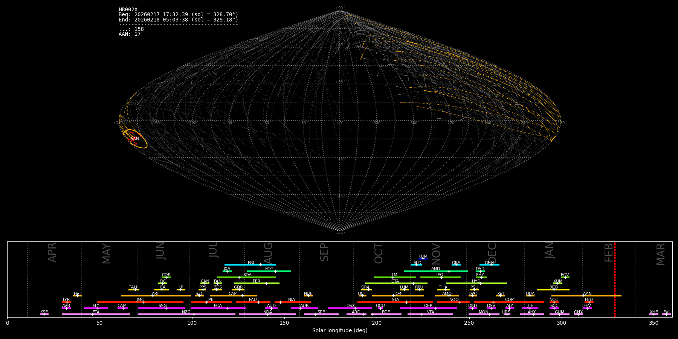
Task: Click the 'Solar longitude (deg)' axis title
Action: tap(340, 330)
